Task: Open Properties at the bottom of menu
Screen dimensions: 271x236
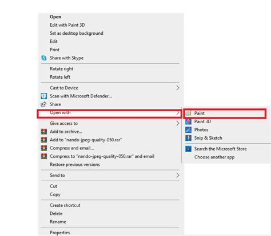Action: pyautogui.click(x=59, y=233)
